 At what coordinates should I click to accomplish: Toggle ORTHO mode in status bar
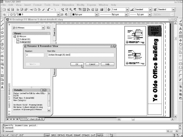pyautogui.click(x=61, y=135)
